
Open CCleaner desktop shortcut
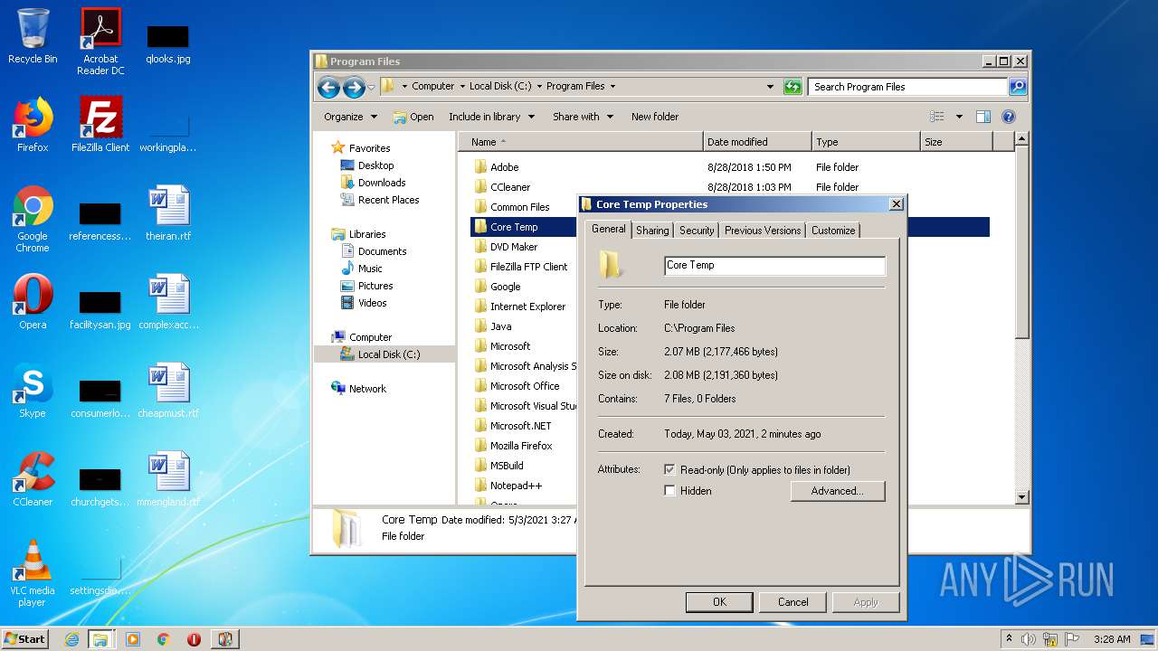click(33, 479)
